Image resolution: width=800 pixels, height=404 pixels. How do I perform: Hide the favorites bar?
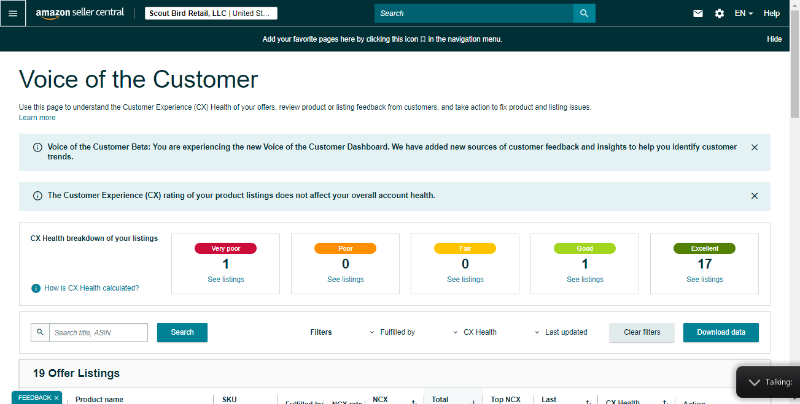pos(774,39)
